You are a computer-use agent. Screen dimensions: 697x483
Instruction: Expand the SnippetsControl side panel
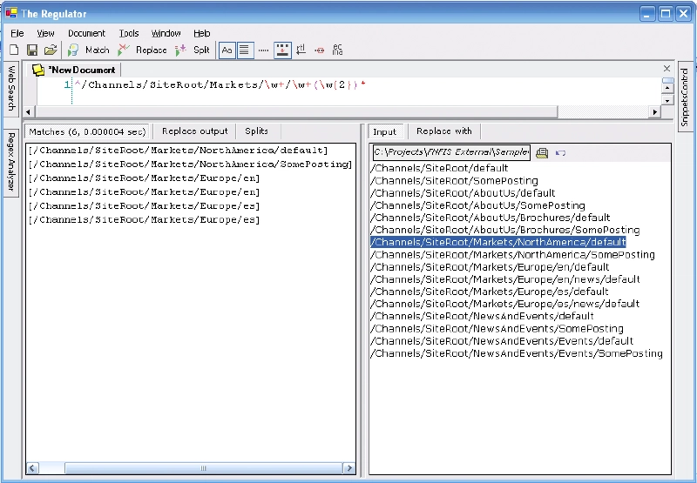(685, 94)
